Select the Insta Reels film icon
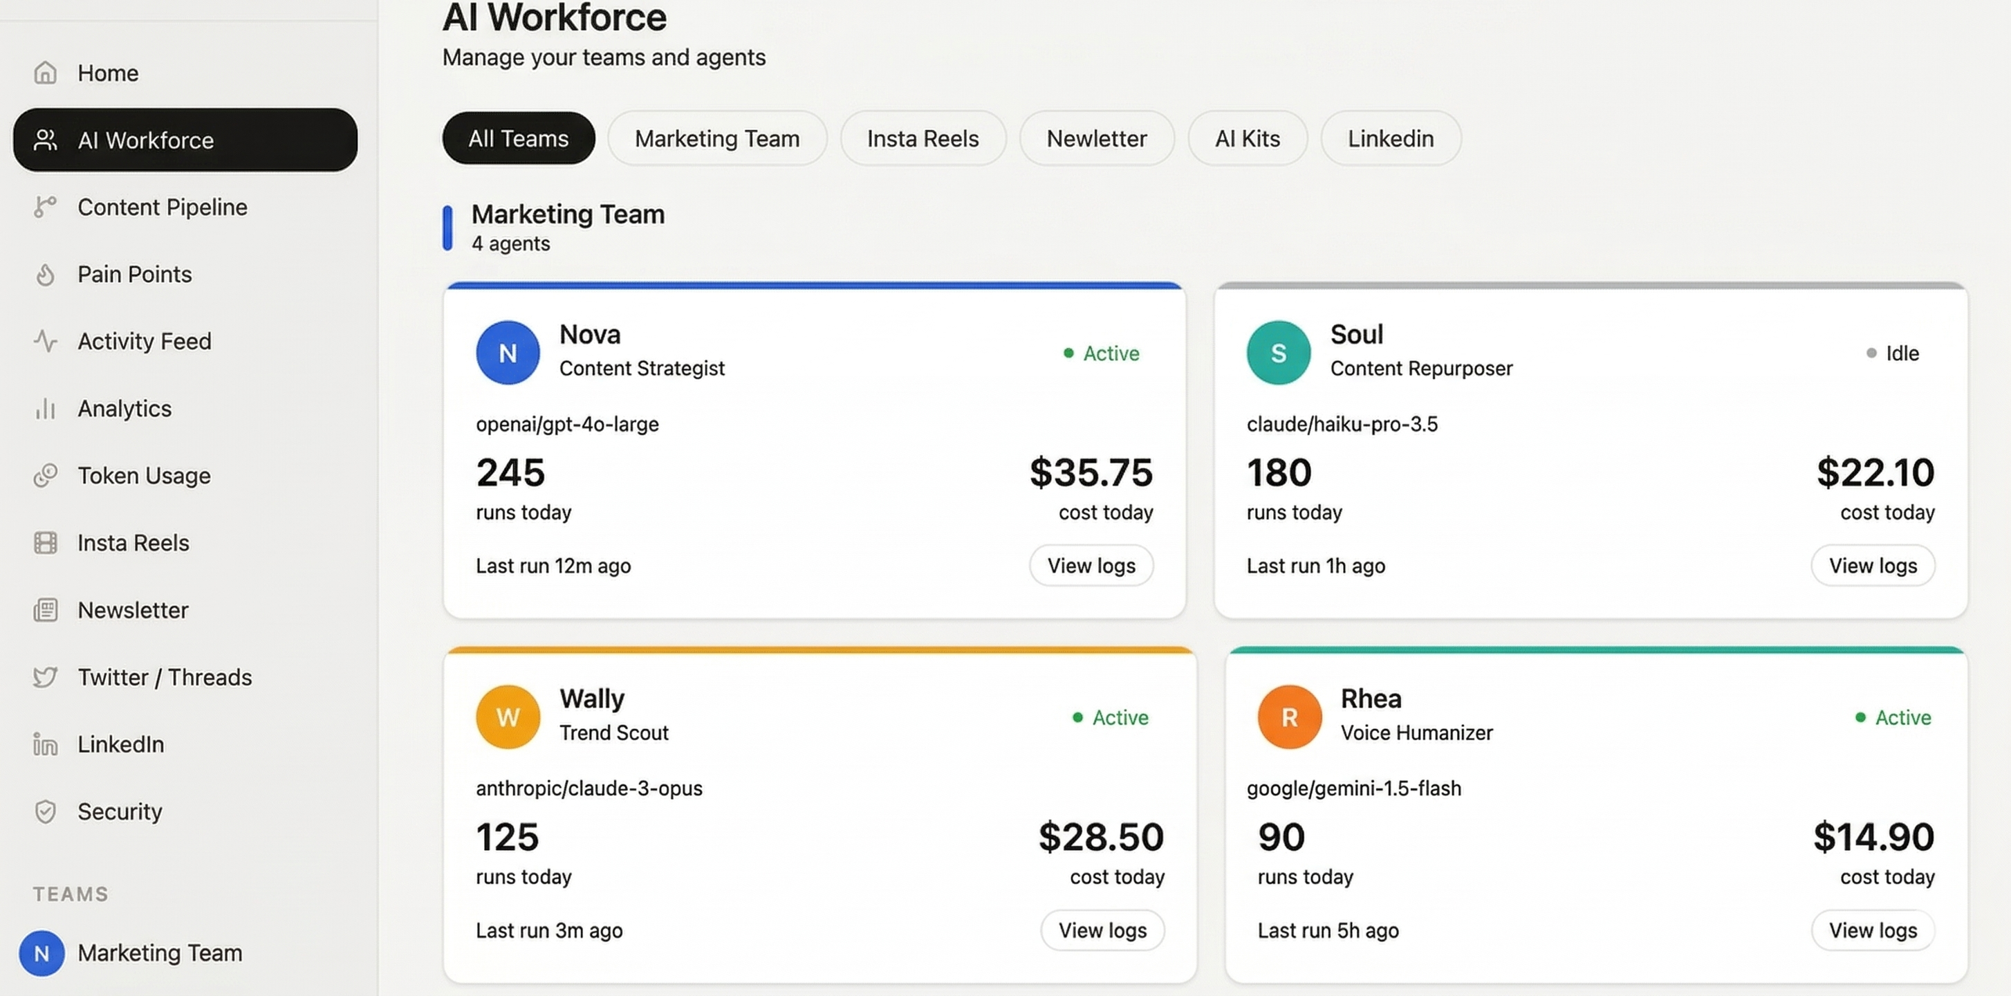This screenshot has width=2011, height=996. coord(45,542)
